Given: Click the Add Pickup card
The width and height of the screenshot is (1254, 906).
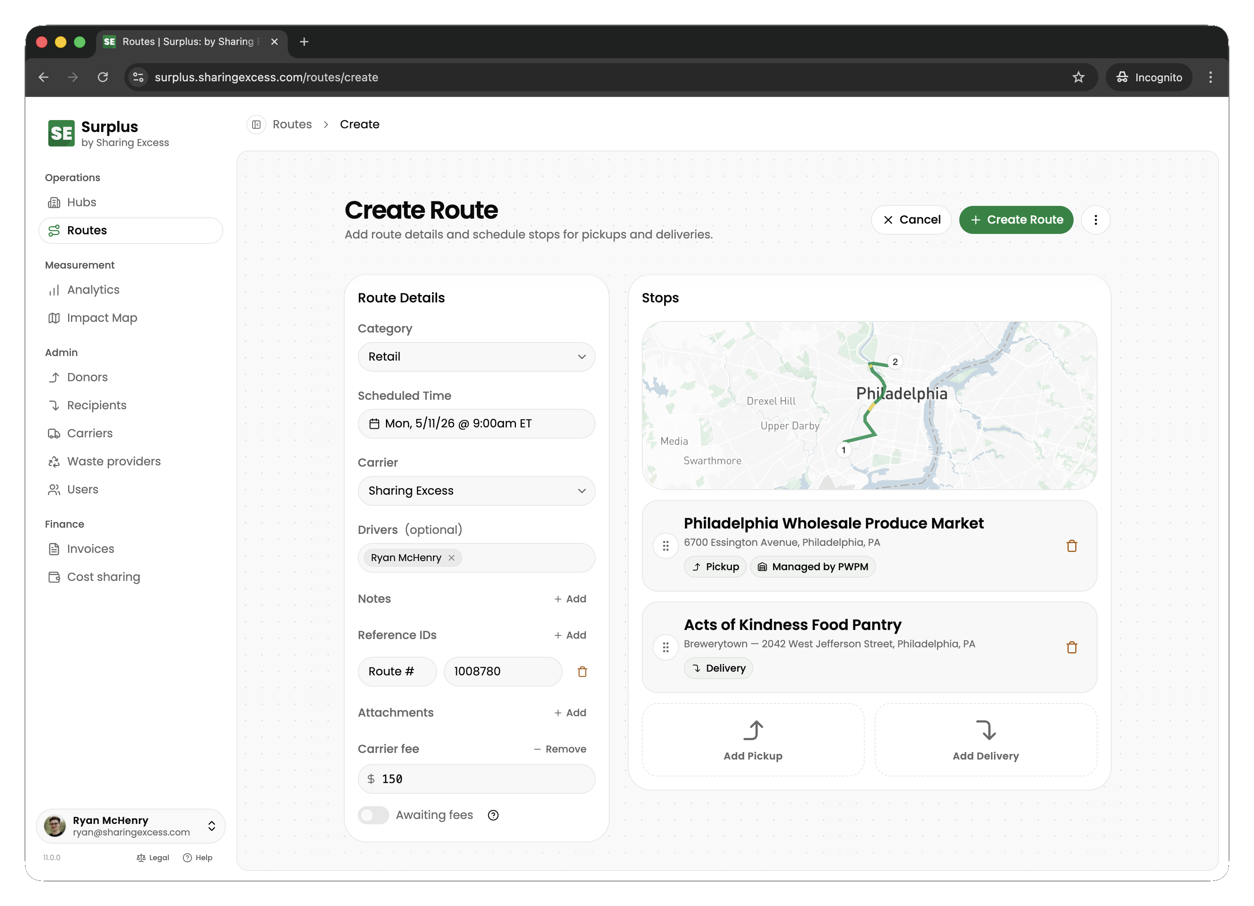Looking at the screenshot, I should (x=752, y=740).
